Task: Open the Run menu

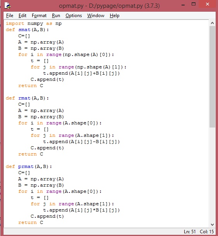Action: 56,16
